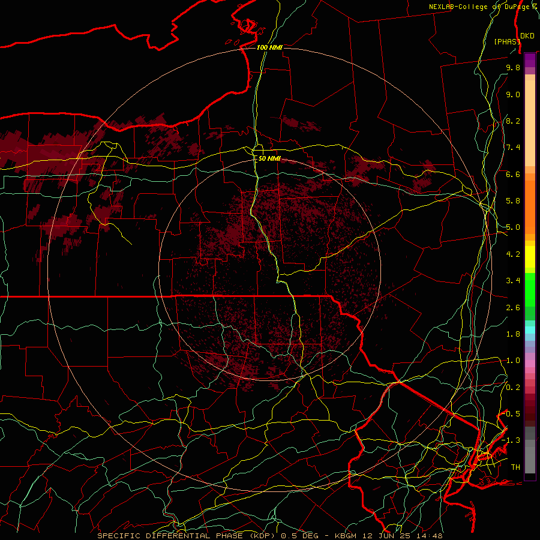Click the 6.6 value on the scale

point(513,174)
